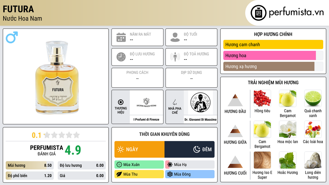Click the Hương giữa pyramid icon
The height and width of the screenshot is (185, 329).
[235, 131]
